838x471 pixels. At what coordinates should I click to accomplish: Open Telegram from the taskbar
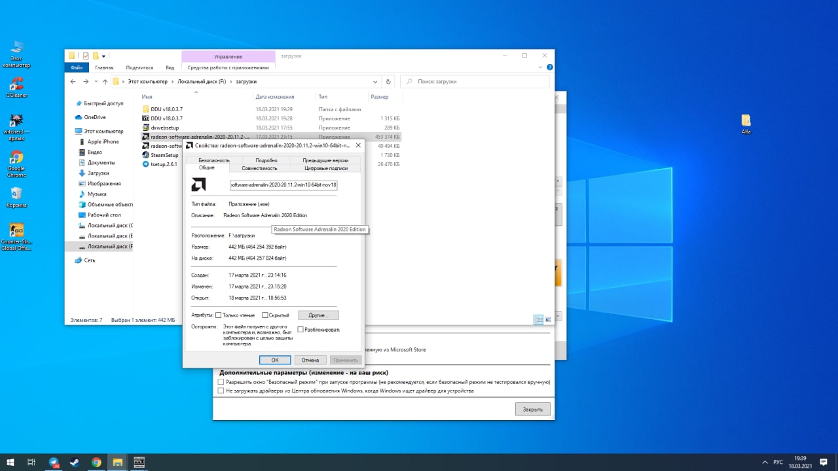pyautogui.click(x=54, y=462)
